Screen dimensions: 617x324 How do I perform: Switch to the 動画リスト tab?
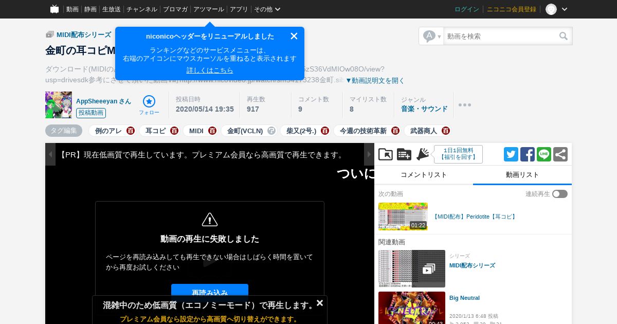click(x=522, y=175)
